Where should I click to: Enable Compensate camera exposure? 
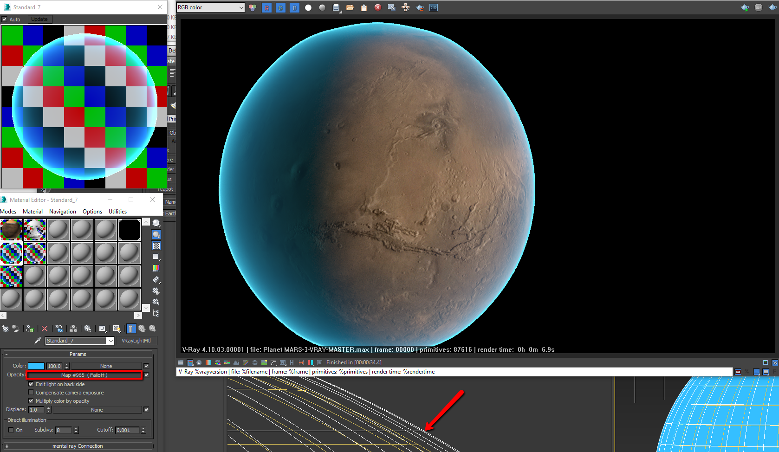tap(31, 393)
